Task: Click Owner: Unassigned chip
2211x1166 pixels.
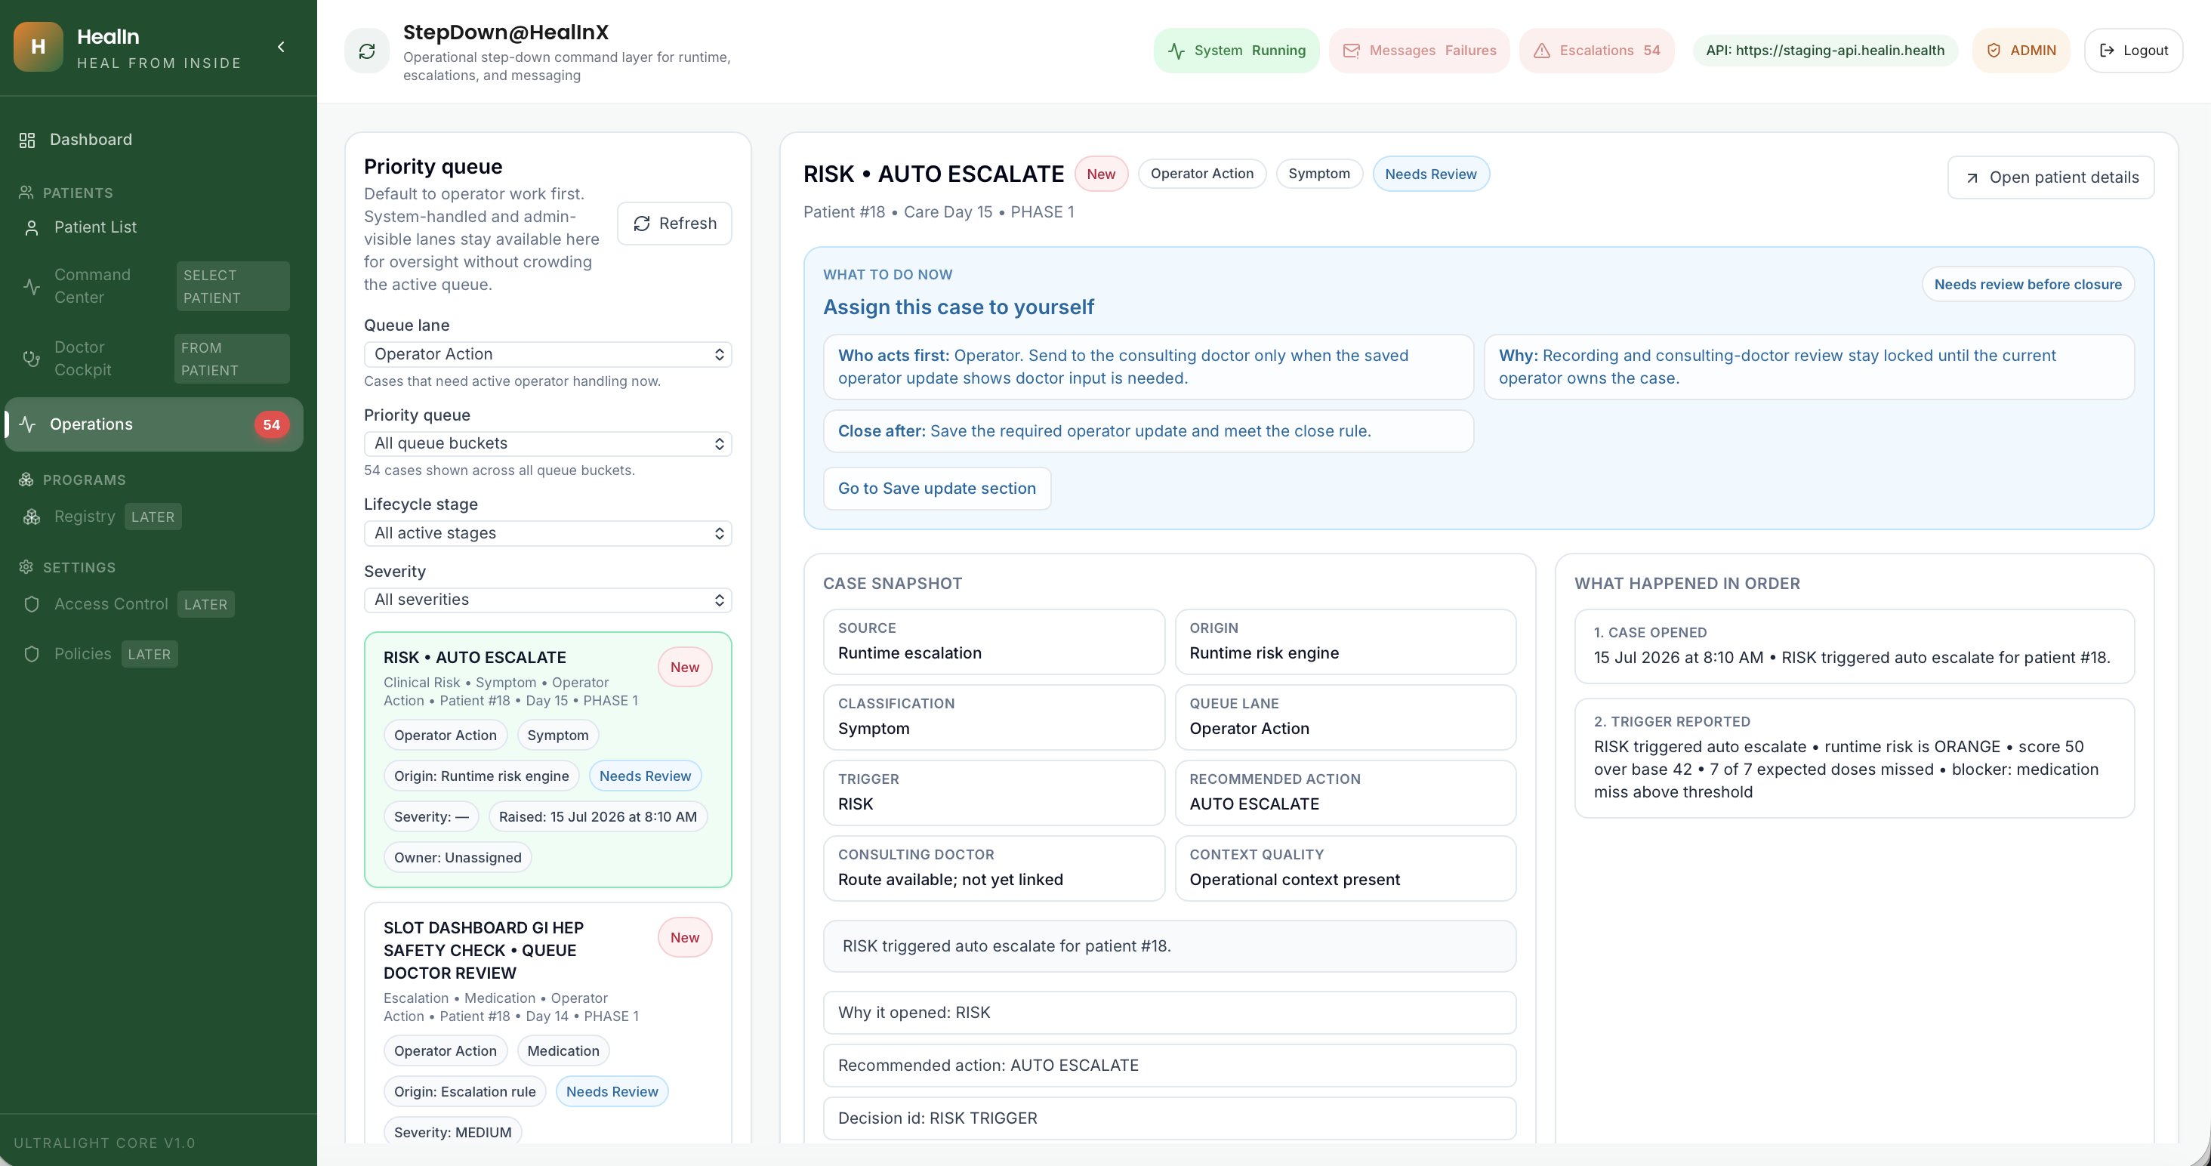Action: [x=458, y=858]
